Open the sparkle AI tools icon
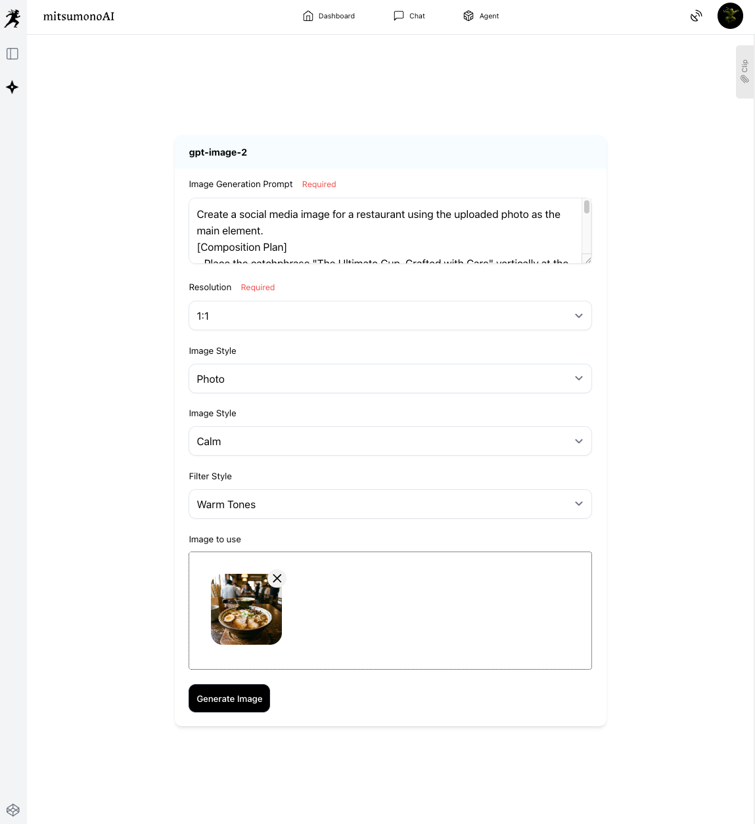The height and width of the screenshot is (824, 755). [12, 87]
